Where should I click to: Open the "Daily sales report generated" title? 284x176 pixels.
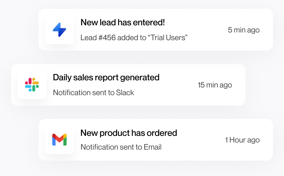coord(106,78)
